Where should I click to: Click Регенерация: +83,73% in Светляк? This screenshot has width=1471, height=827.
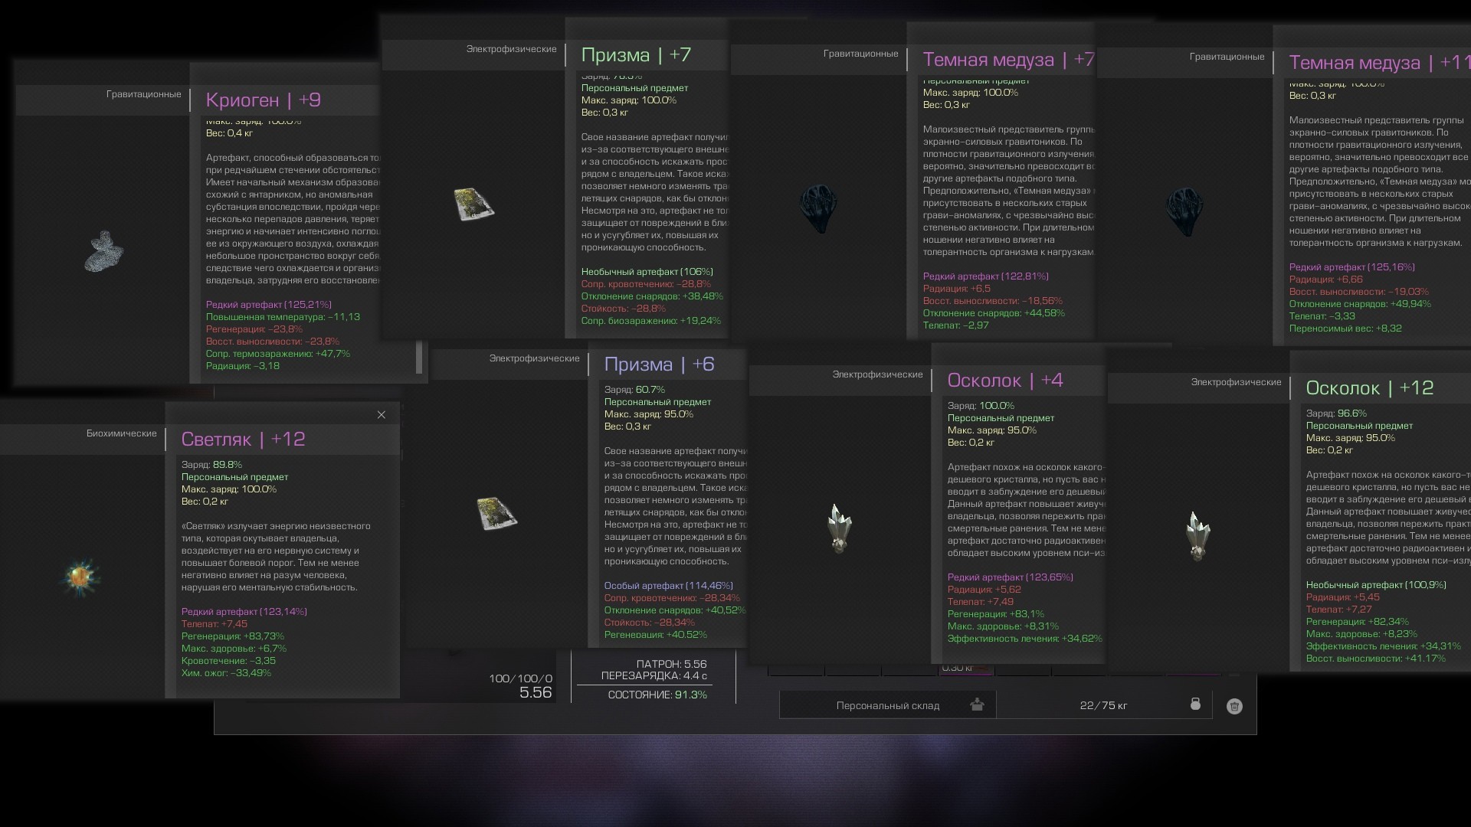point(233,636)
